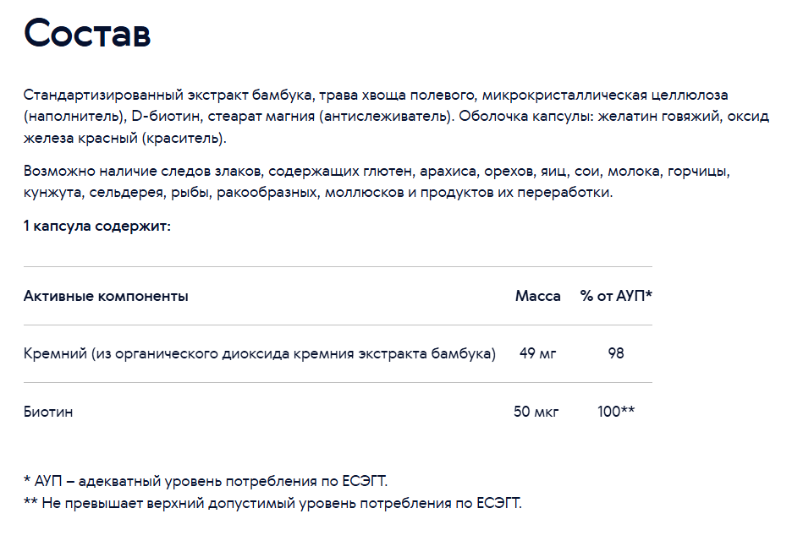This screenshot has width=792, height=541.
Task: Click the "% от АУП*" column header
Action: (616, 296)
